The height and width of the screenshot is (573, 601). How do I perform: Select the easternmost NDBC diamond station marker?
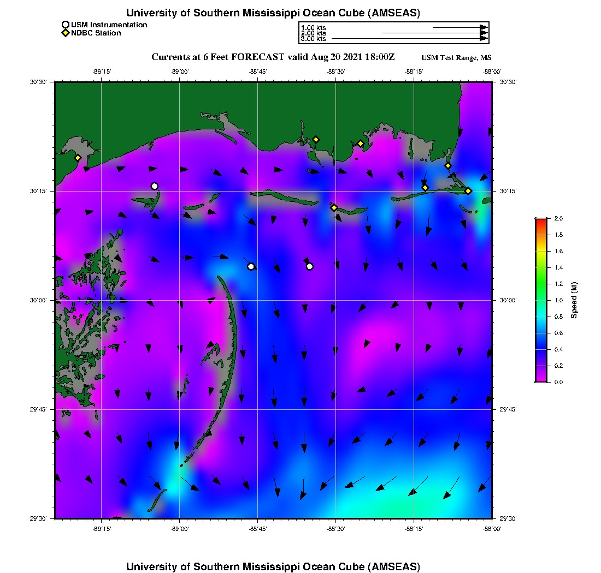(468, 190)
